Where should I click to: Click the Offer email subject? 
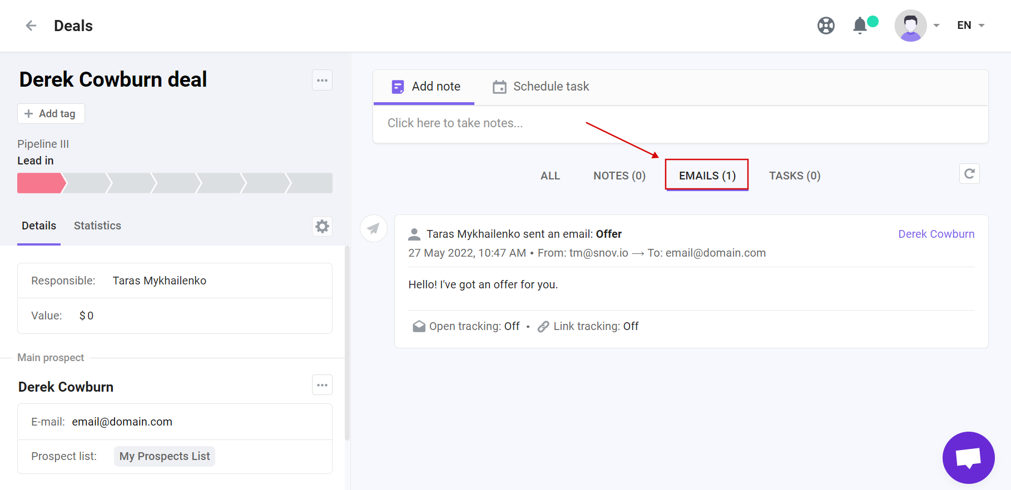[x=608, y=234]
